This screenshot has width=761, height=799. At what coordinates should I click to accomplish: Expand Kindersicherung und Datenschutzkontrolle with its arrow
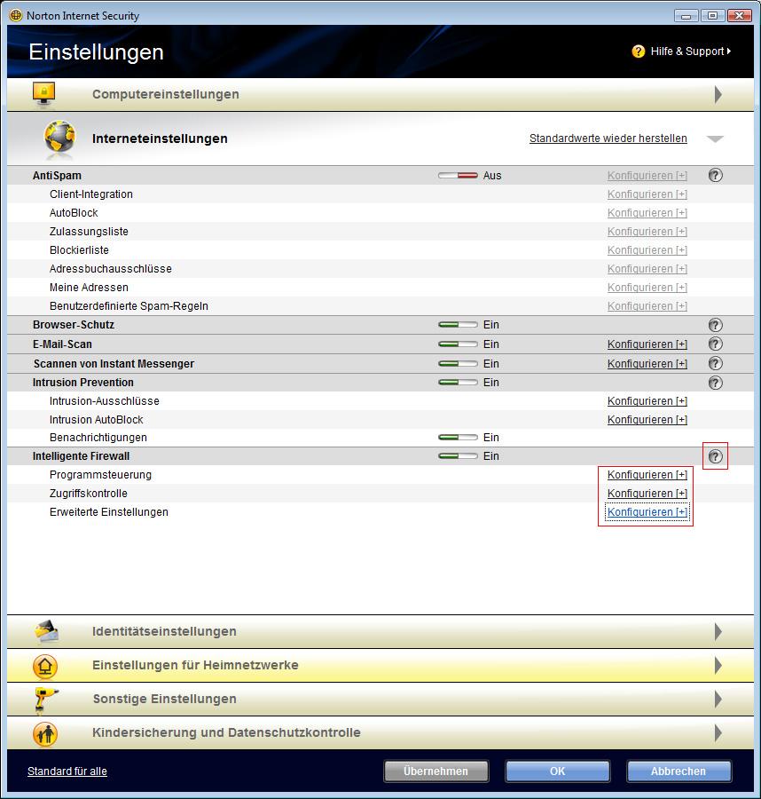[x=718, y=732]
